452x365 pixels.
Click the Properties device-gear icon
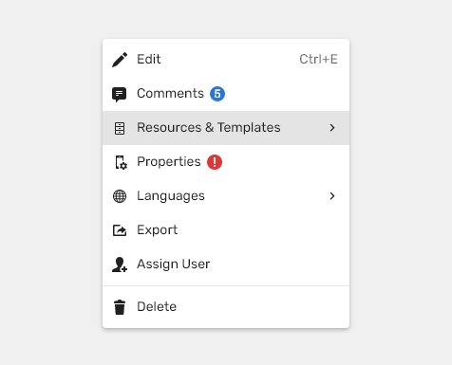(121, 162)
